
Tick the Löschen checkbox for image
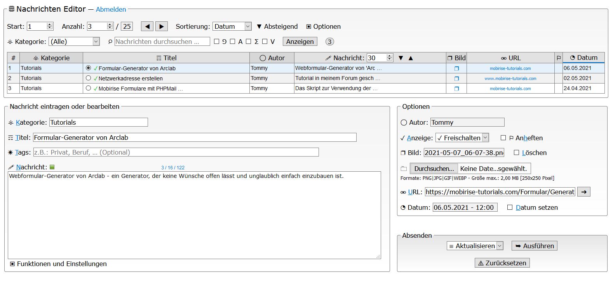516,153
